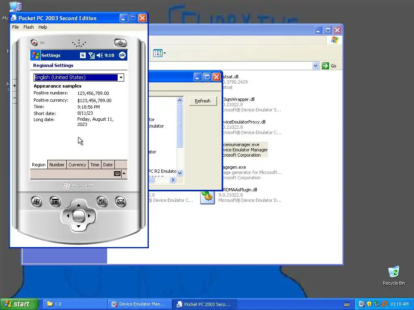Click the magnifier tray icon
The height and width of the screenshot is (310, 414).
click(384, 304)
